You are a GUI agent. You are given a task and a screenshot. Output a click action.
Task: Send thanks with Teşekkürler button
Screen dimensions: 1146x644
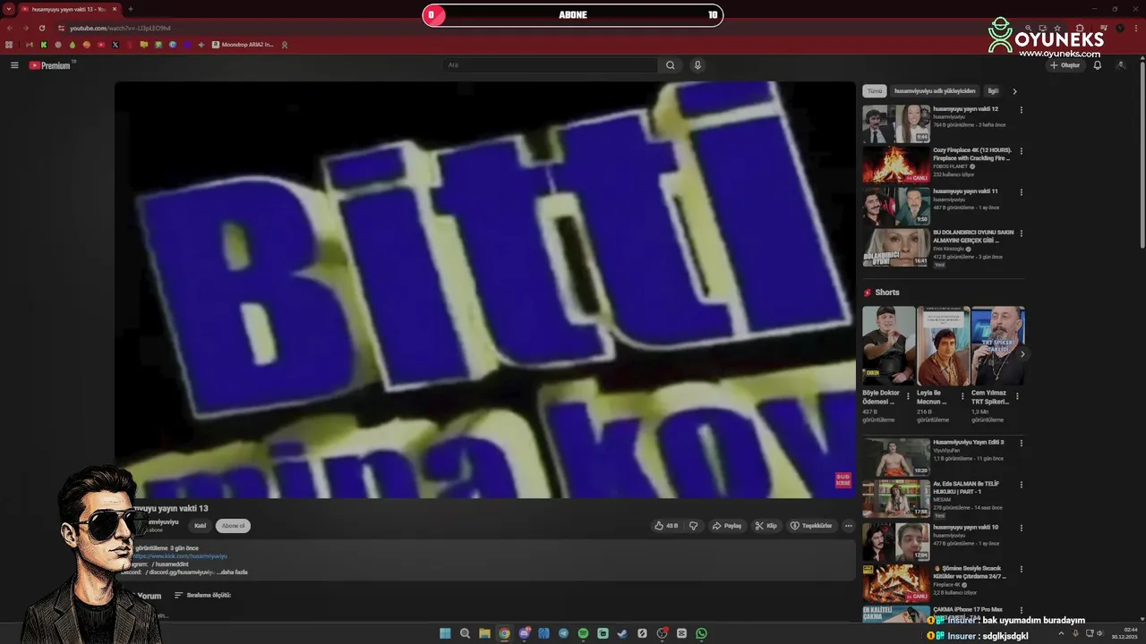(811, 526)
